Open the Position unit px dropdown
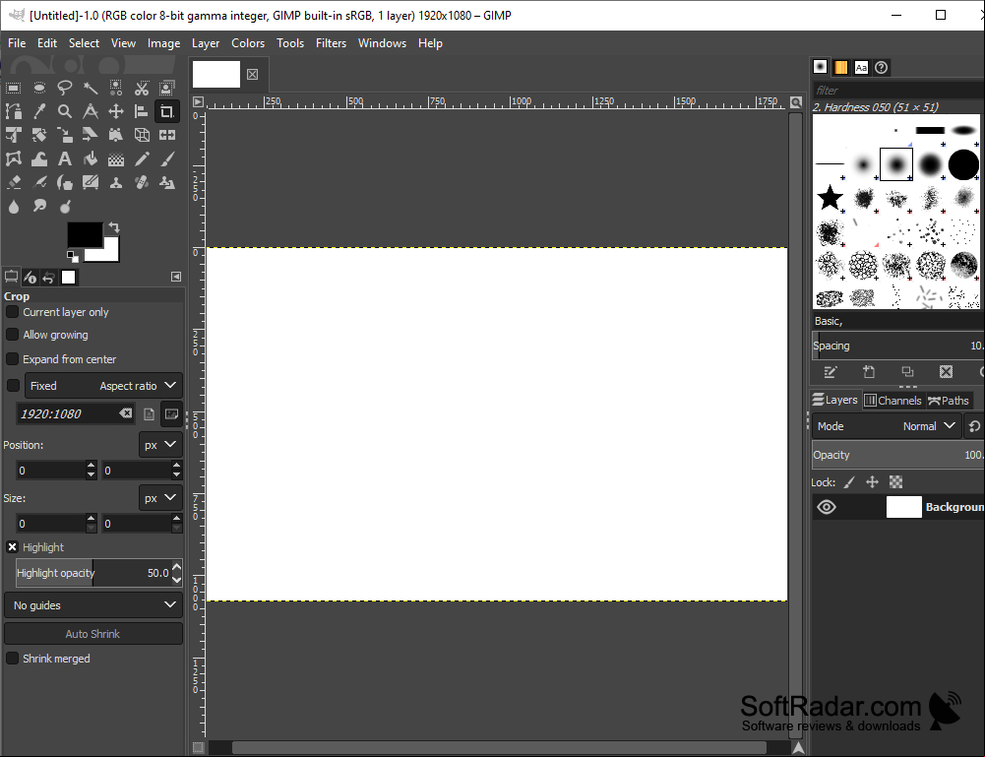The height and width of the screenshot is (757, 985). tap(160, 445)
